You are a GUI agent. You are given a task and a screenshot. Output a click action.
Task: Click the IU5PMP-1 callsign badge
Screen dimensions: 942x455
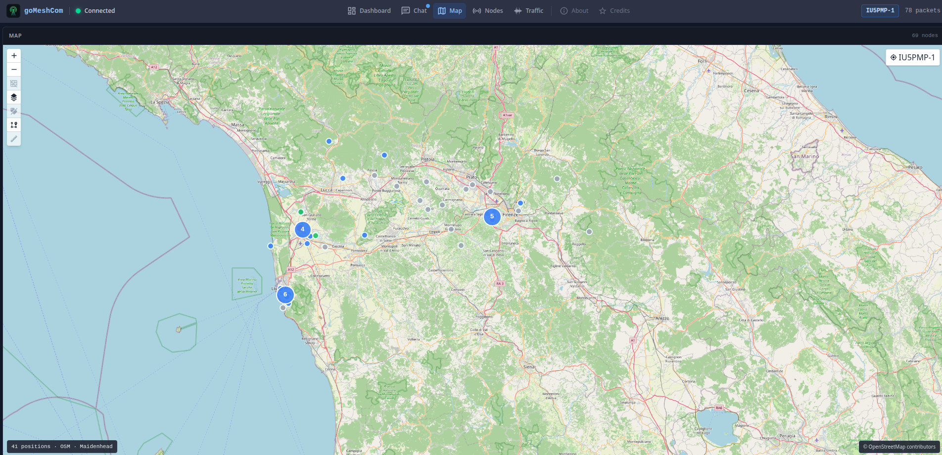coord(880,10)
